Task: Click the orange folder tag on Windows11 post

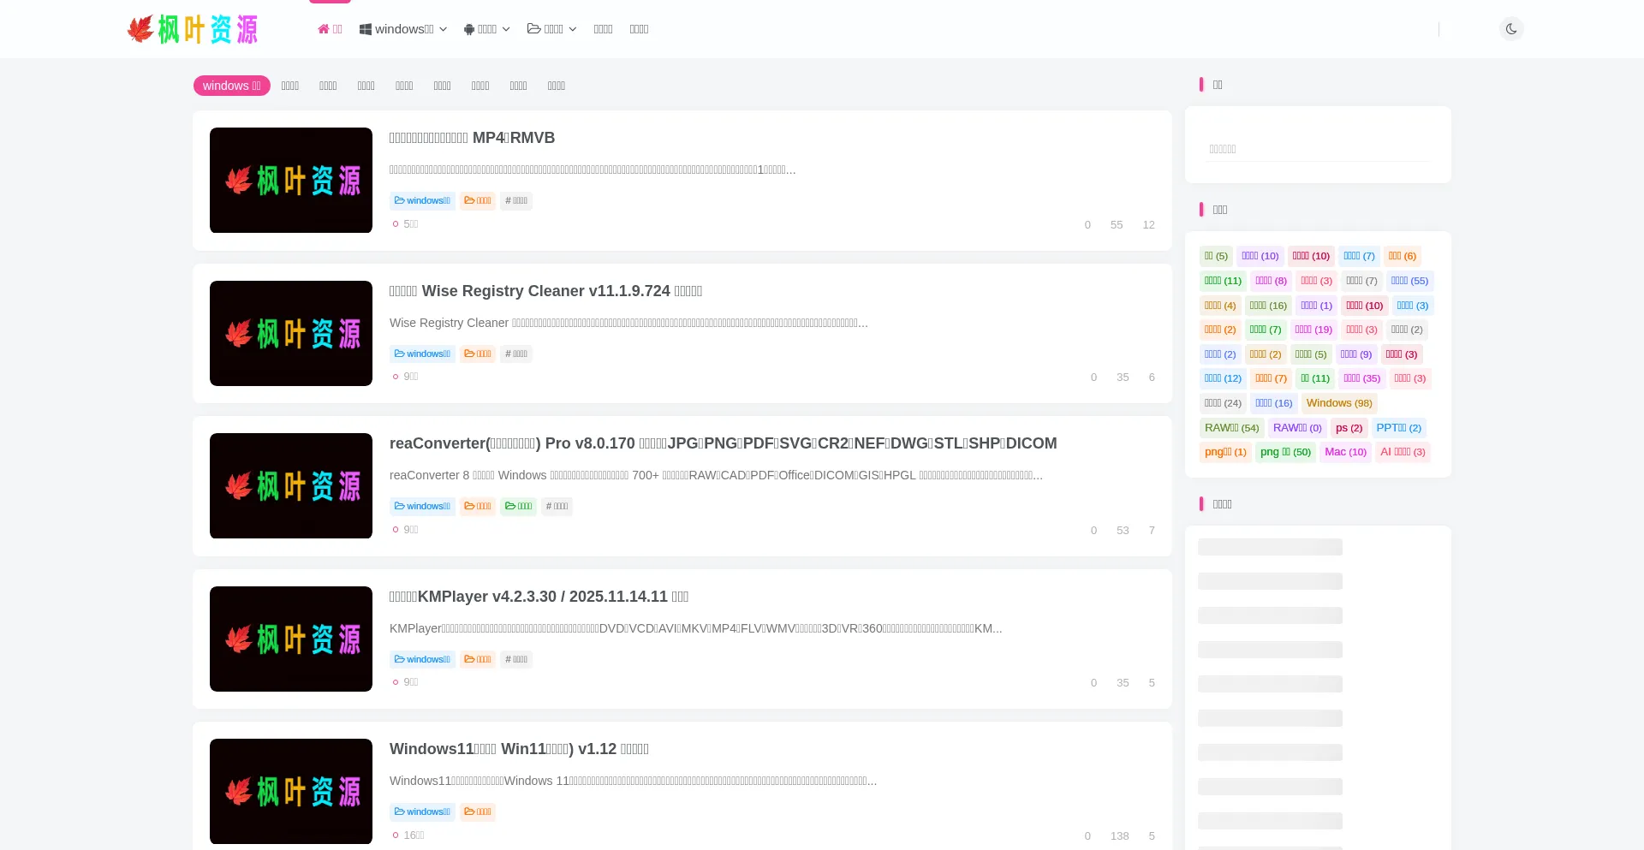Action: [478, 812]
